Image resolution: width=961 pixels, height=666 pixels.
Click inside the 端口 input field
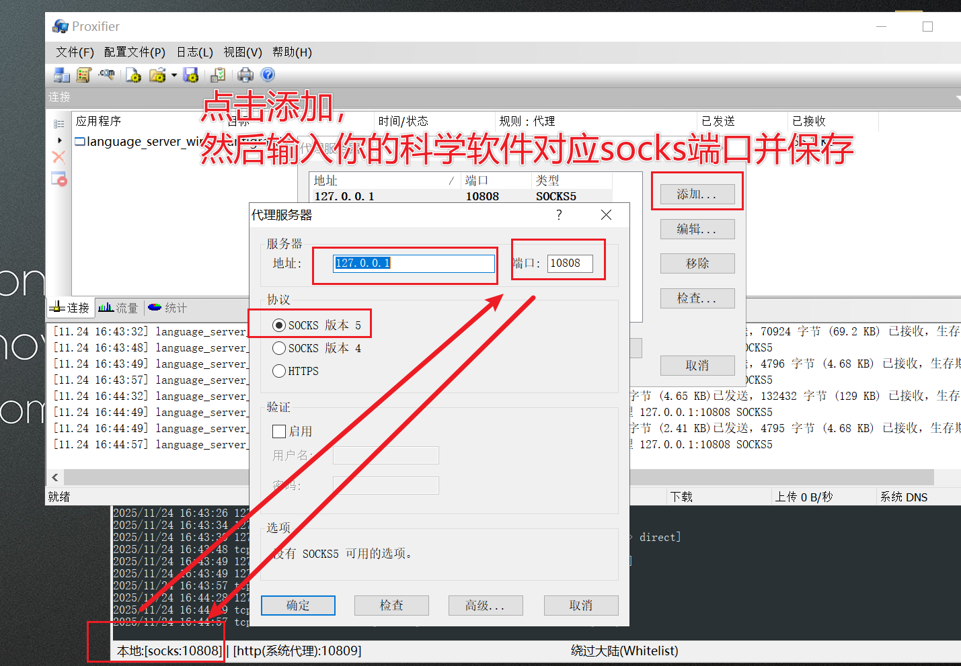tap(570, 263)
